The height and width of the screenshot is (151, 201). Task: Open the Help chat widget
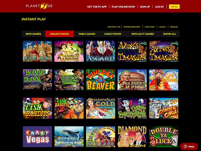coord(189,146)
